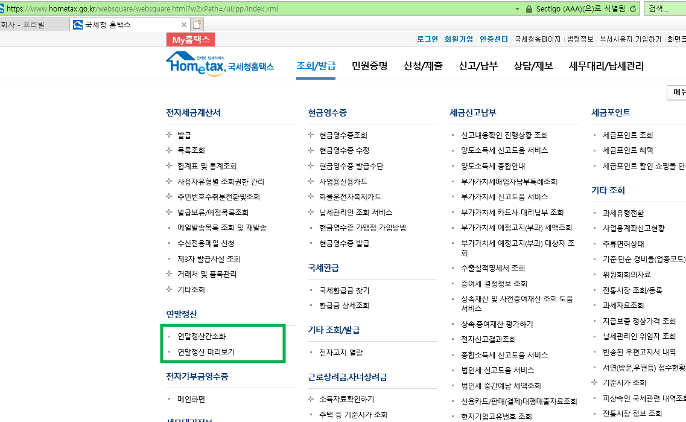Image resolution: width=686 pixels, height=422 pixels.
Task: Go to 국세청홈페이지 link
Action: [537, 39]
